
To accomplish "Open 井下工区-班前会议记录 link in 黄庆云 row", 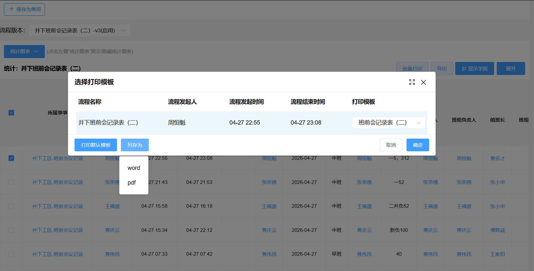I will tap(58, 230).
